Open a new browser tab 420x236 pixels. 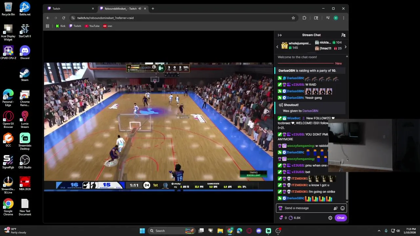point(153,9)
